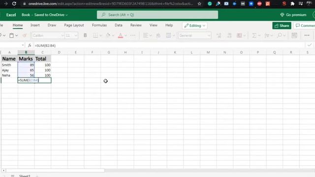Click the Grammarly extension icon
Viewport: 315px width, 177px height.
pyautogui.click(x=210, y=3)
